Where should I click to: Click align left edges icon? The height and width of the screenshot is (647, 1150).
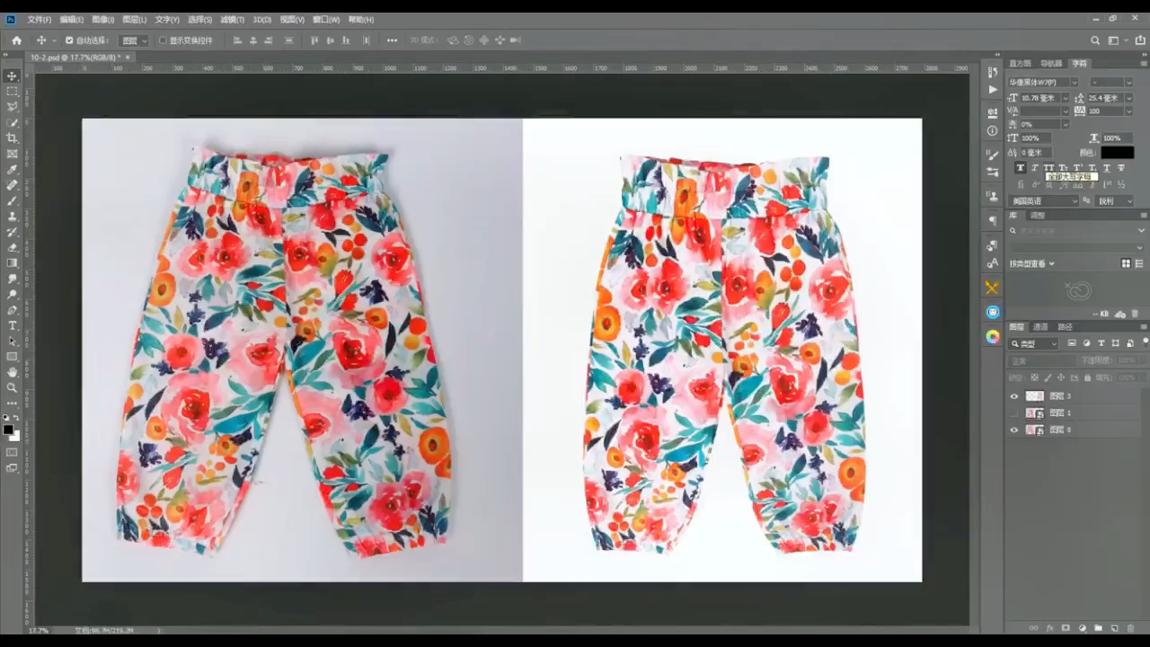pos(237,40)
